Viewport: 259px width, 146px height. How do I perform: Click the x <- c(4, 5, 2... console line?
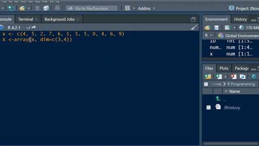[x=63, y=34]
